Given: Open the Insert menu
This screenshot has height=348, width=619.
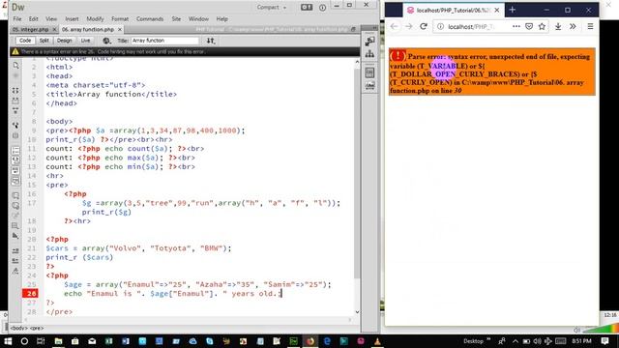Looking at the screenshot, I should tap(72, 19).
